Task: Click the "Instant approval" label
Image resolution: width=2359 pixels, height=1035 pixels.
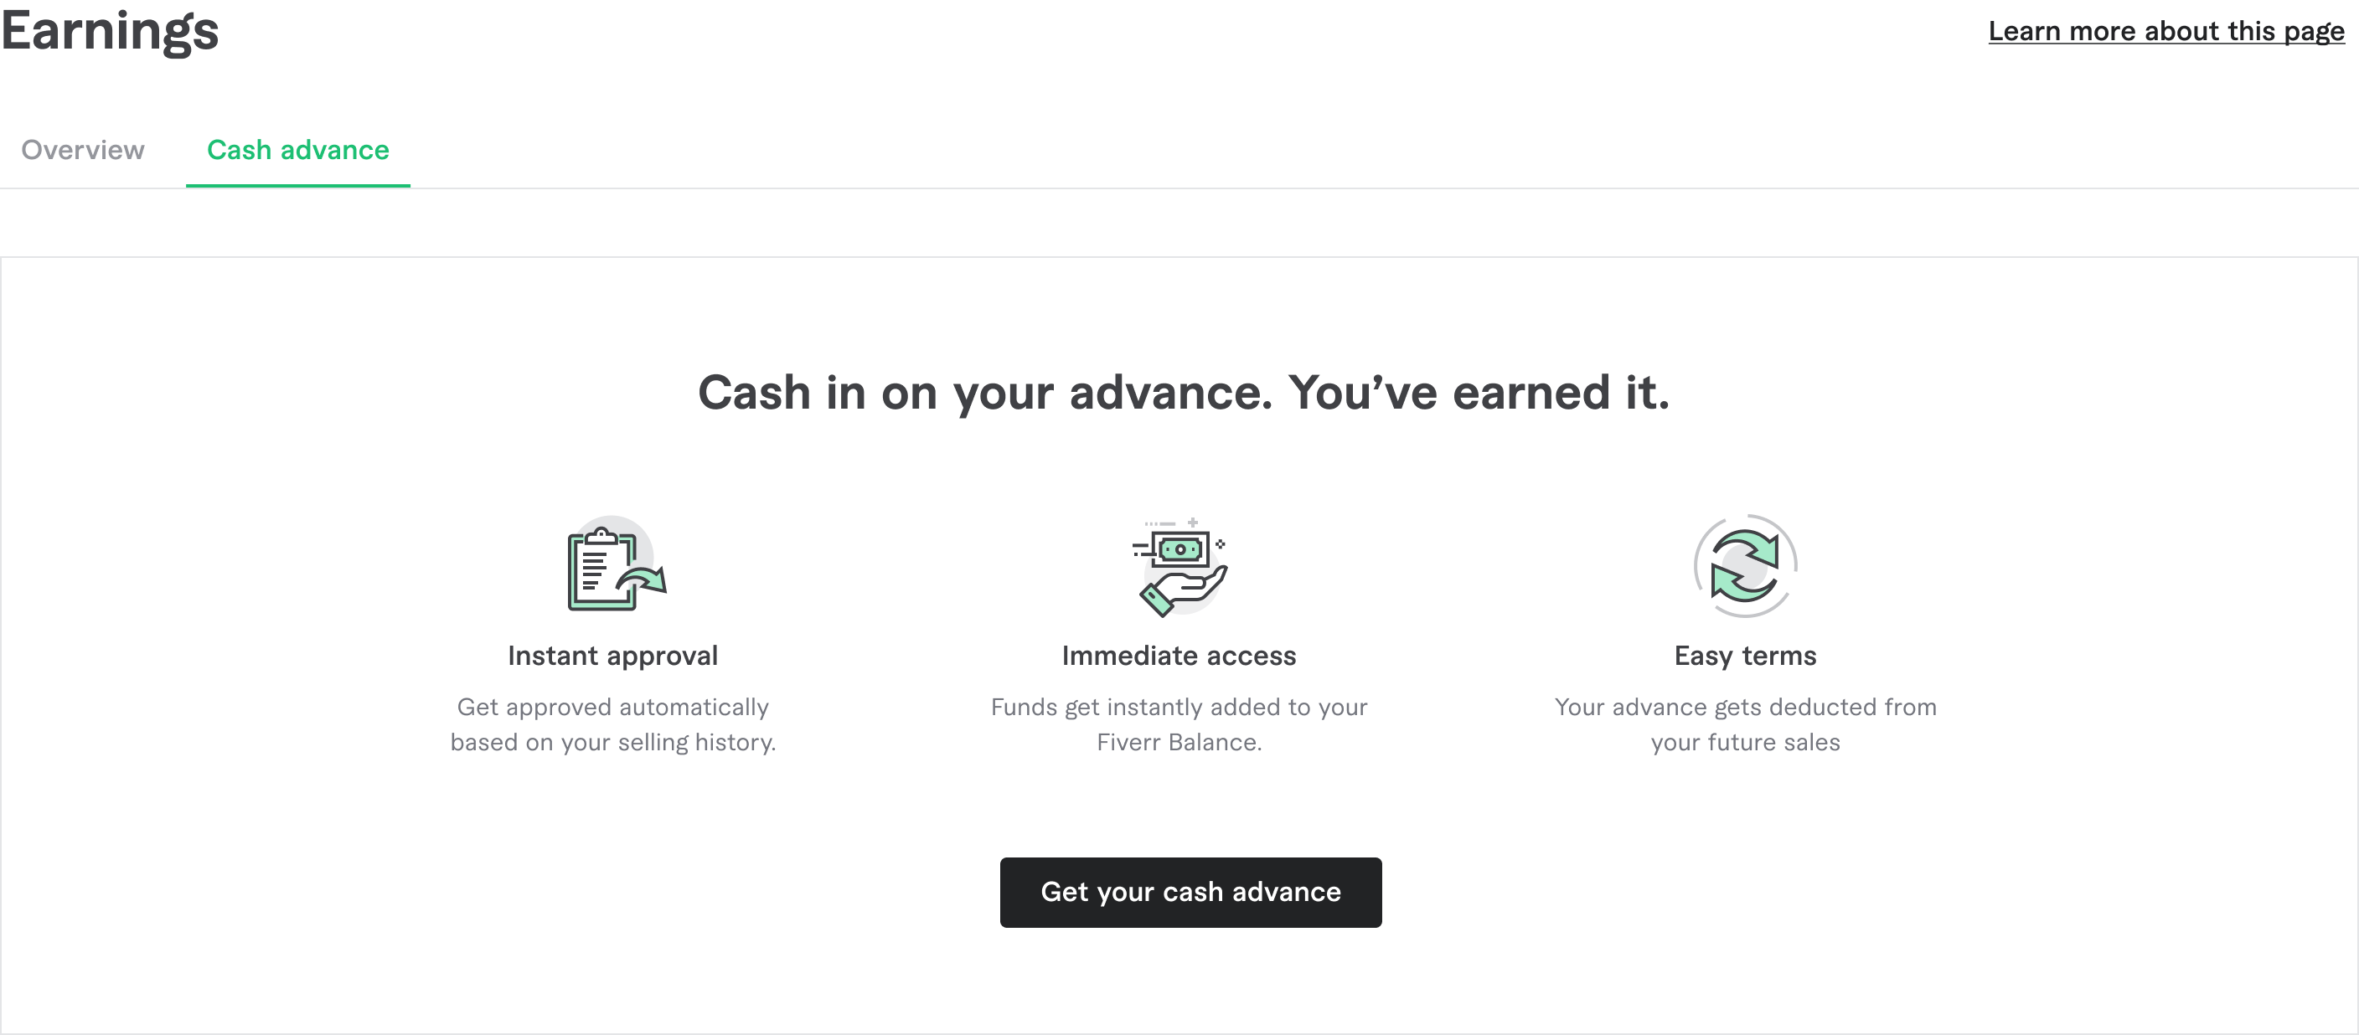Action: (x=612, y=655)
